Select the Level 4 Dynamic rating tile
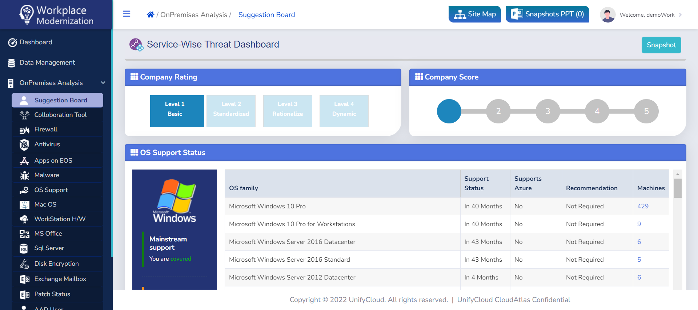 coord(344,111)
